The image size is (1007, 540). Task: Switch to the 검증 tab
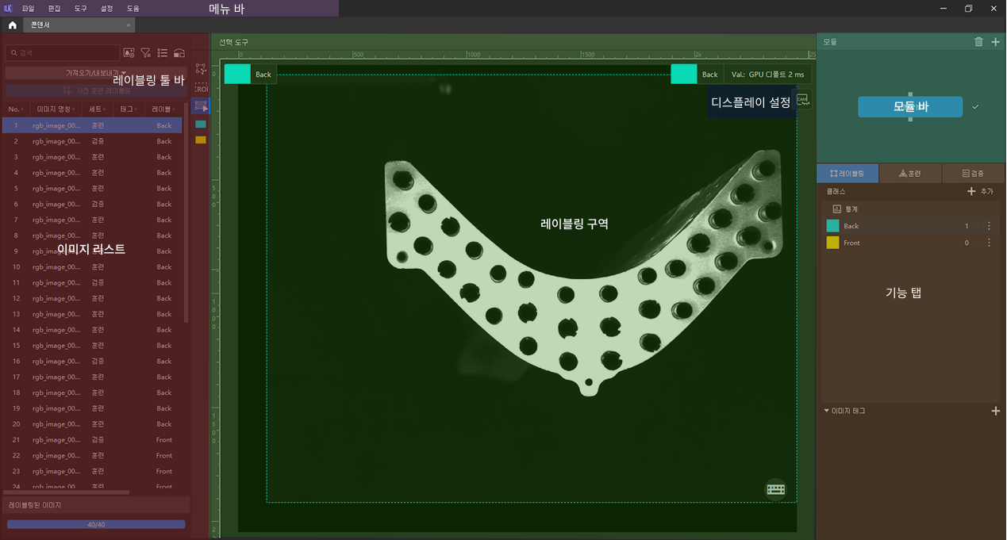(x=972, y=173)
